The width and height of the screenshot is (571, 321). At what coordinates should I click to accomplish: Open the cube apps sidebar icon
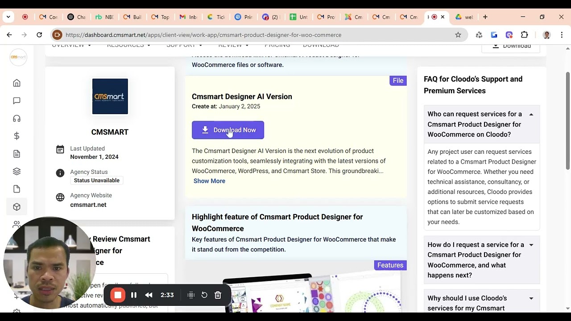tap(17, 207)
